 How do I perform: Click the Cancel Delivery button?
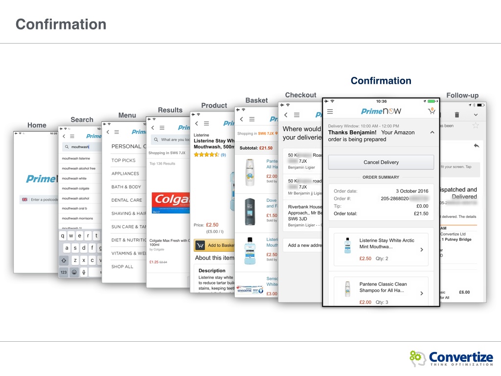381,163
